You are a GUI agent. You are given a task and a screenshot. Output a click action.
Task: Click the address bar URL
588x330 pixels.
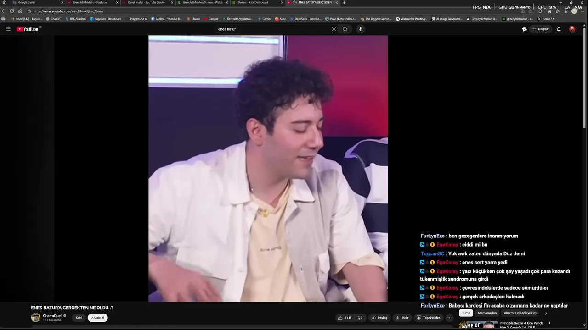click(69, 11)
